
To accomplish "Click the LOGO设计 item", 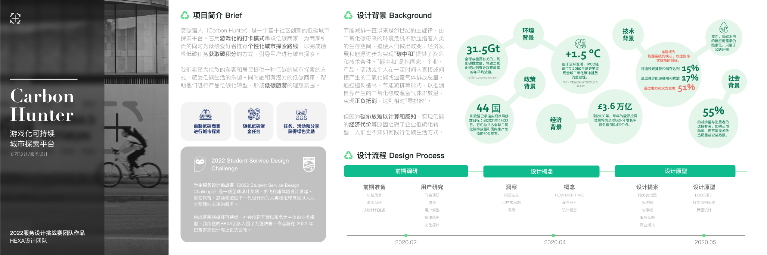I will pos(704,195).
